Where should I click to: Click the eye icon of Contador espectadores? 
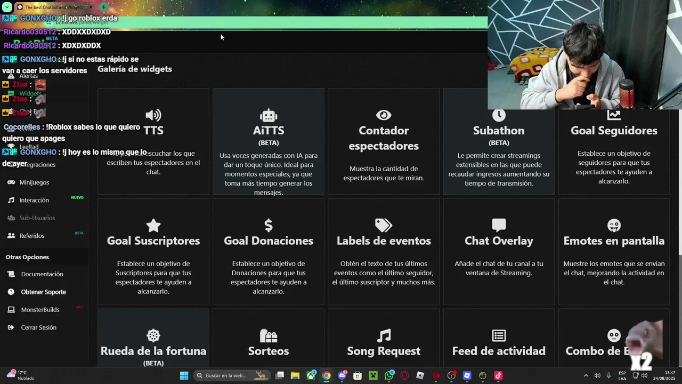click(384, 115)
